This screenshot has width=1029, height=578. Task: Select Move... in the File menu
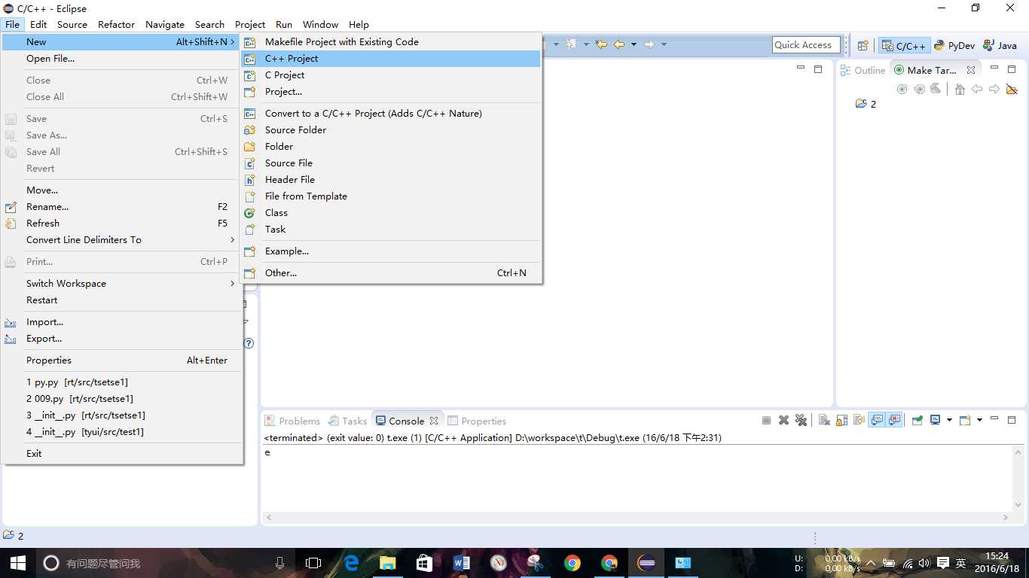coord(121,190)
